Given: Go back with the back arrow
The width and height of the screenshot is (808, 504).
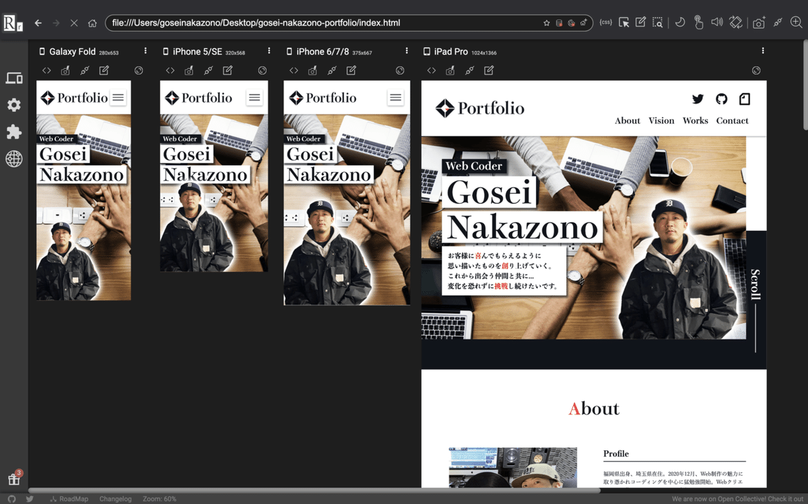Looking at the screenshot, I should pos(38,23).
